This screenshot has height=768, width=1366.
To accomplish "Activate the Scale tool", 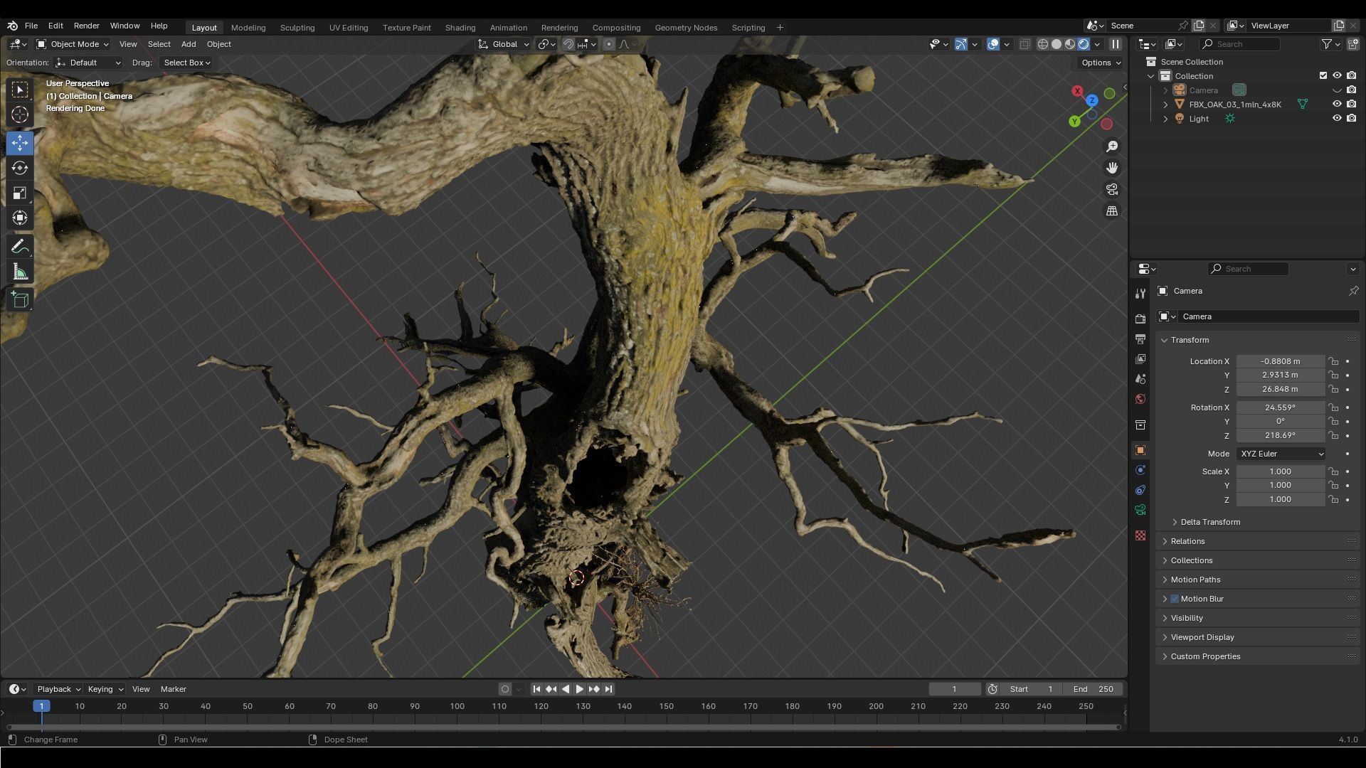I will [20, 193].
